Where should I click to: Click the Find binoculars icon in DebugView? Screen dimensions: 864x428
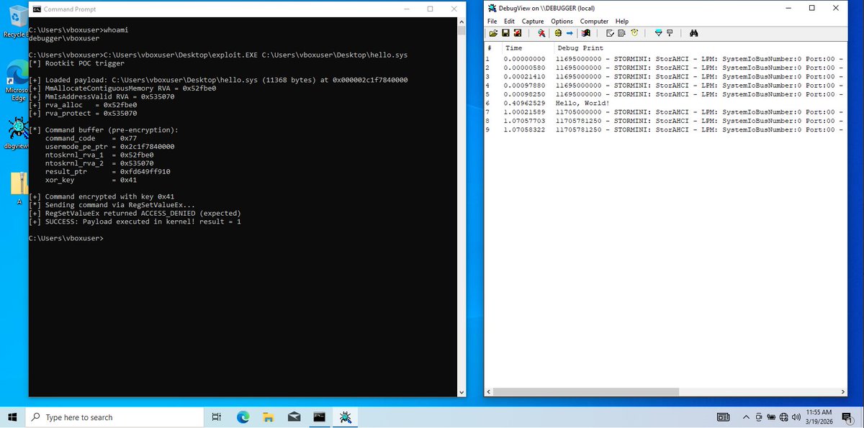click(x=694, y=33)
